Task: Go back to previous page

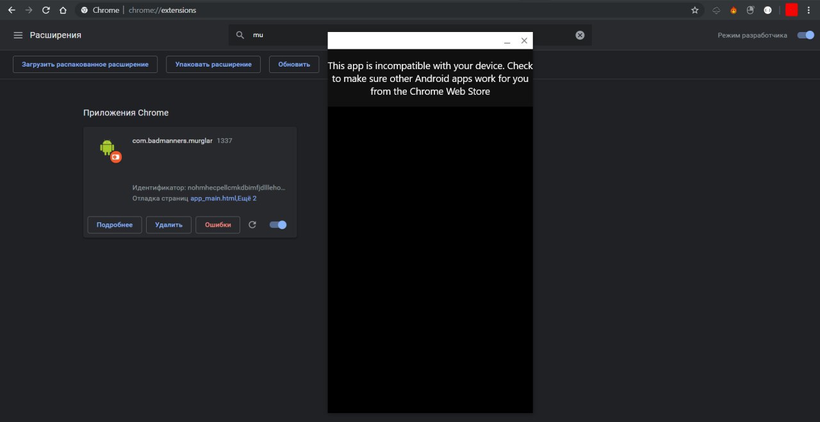Action: 12,10
